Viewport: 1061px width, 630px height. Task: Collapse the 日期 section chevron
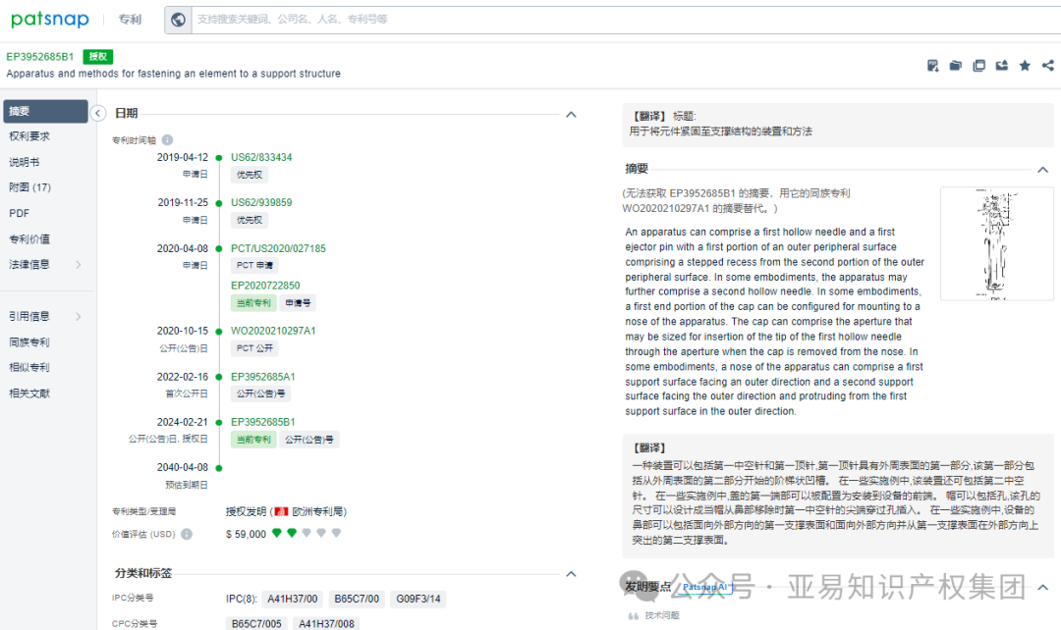click(571, 114)
